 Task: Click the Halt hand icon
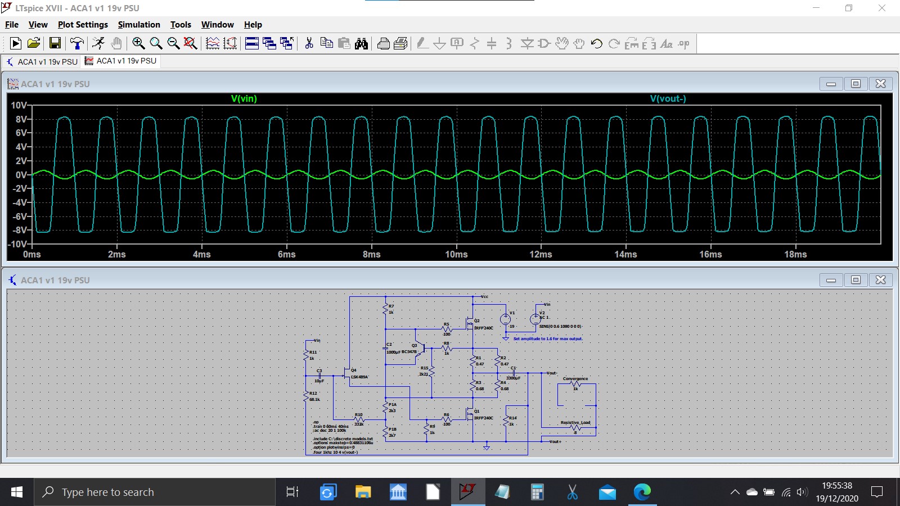tap(116, 43)
